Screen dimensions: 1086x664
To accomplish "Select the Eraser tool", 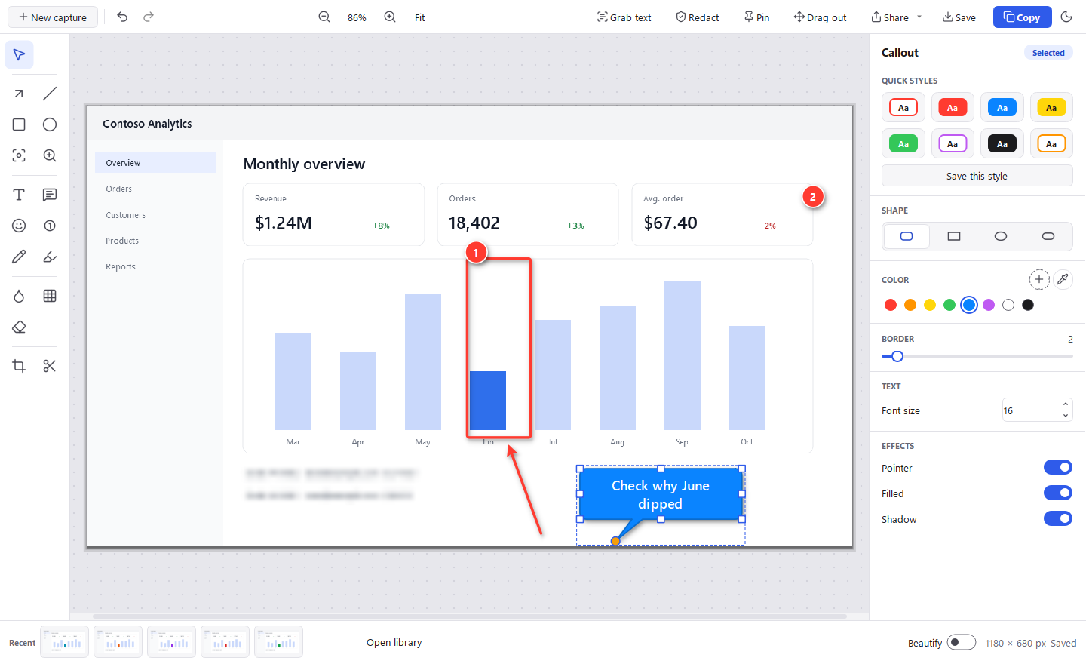I will 19,327.
